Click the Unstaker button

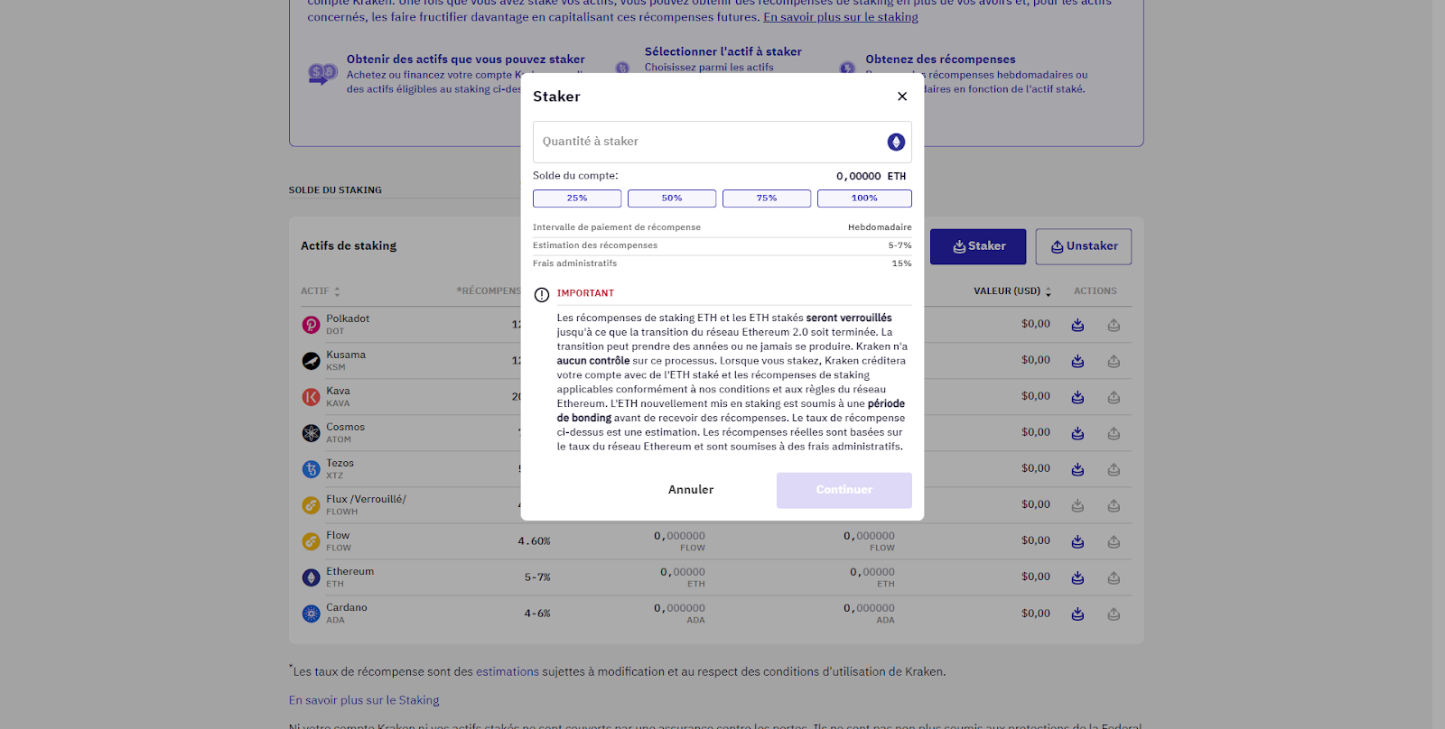[1084, 246]
